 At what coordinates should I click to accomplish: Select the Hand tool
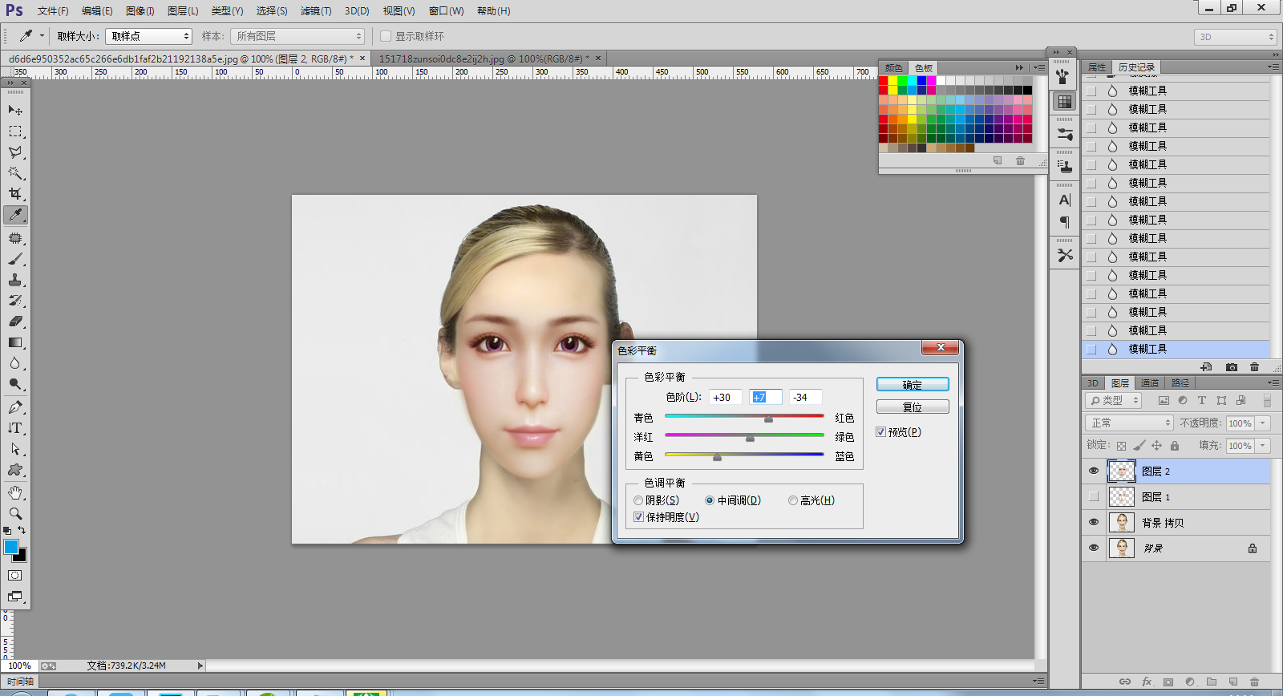15,492
